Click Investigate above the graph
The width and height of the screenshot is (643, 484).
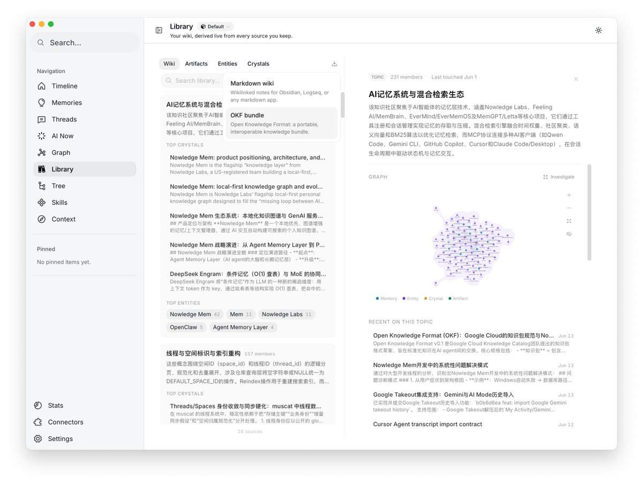pyautogui.click(x=559, y=177)
